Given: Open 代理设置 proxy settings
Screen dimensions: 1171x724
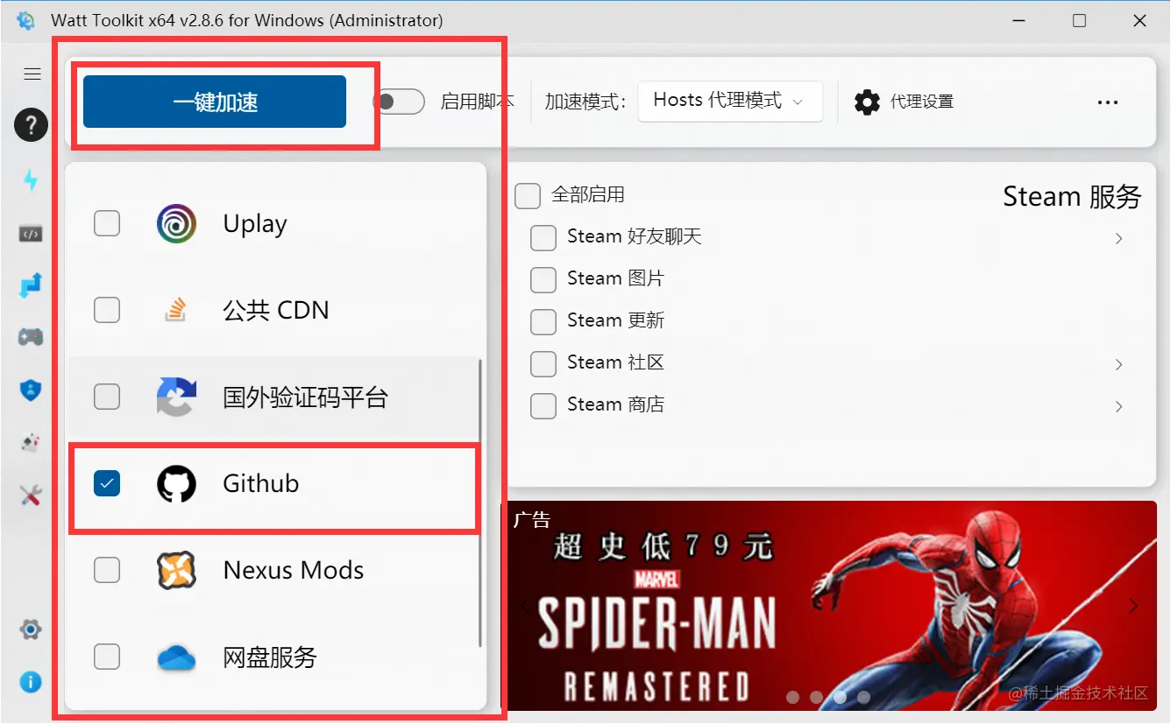Looking at the screenshot, I should pos(904,102).
